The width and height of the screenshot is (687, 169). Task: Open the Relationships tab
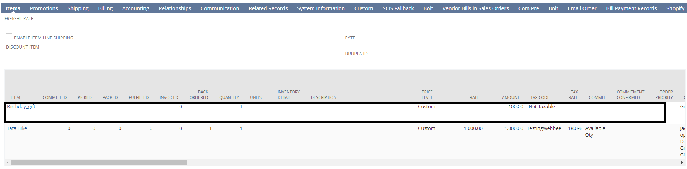[x=175, y=8]
